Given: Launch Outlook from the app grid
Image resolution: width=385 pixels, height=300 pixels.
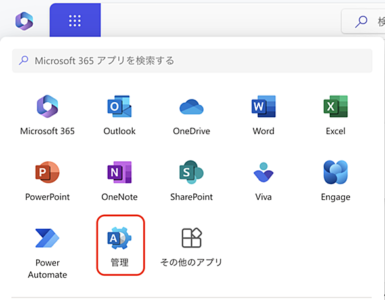Looking at the screenshot, I should pyautogui.click(x=120, y=115).
